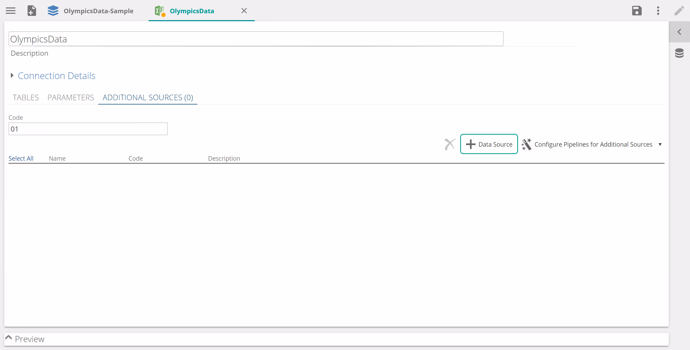Click the pencil edit icon
Viewport: 690px width, 350px height.
click(679, 11)
